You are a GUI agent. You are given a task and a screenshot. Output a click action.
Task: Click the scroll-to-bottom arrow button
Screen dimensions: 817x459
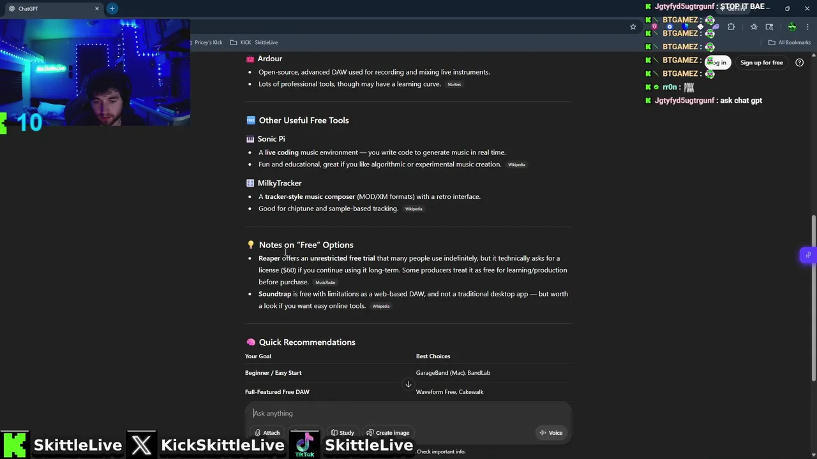(408, 384)
